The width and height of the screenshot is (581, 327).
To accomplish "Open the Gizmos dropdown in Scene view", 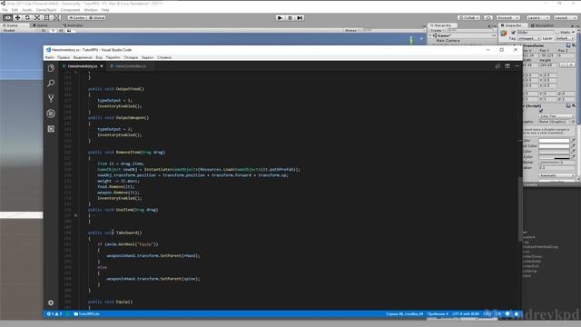I will (352, 30).
